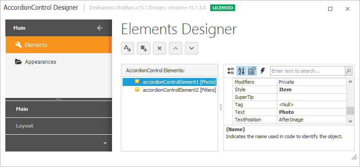
Task: Click the sidebar splitter dots handle
Action: click(x=59, y=99)
